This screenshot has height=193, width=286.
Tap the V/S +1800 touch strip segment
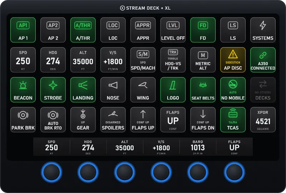[161, 147]
